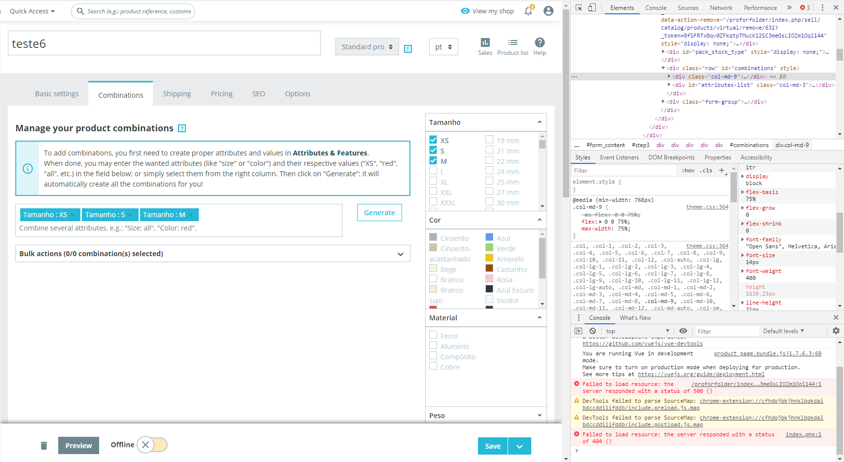Open the View my shop link
844x462 pixels.
(487, 11)
